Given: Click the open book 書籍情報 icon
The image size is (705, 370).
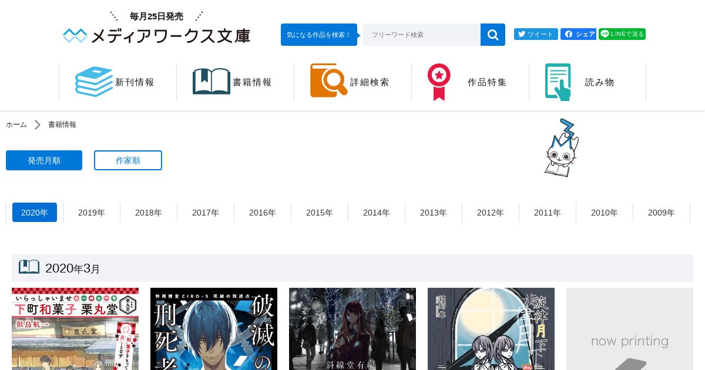Looking at the screenshot, I should [x=211, y=82].
